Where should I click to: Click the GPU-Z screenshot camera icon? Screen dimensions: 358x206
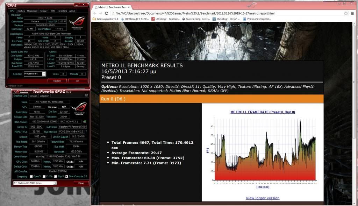point(86,95)
